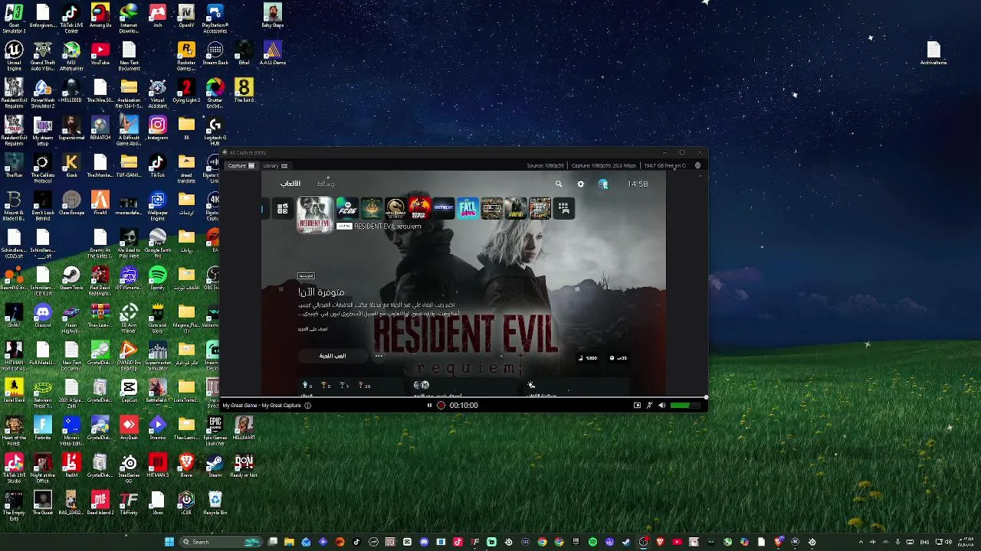
Task: Open Wallpaper Engine desktop shortcut
Action: pyautogui.click(x=157, y=205)
